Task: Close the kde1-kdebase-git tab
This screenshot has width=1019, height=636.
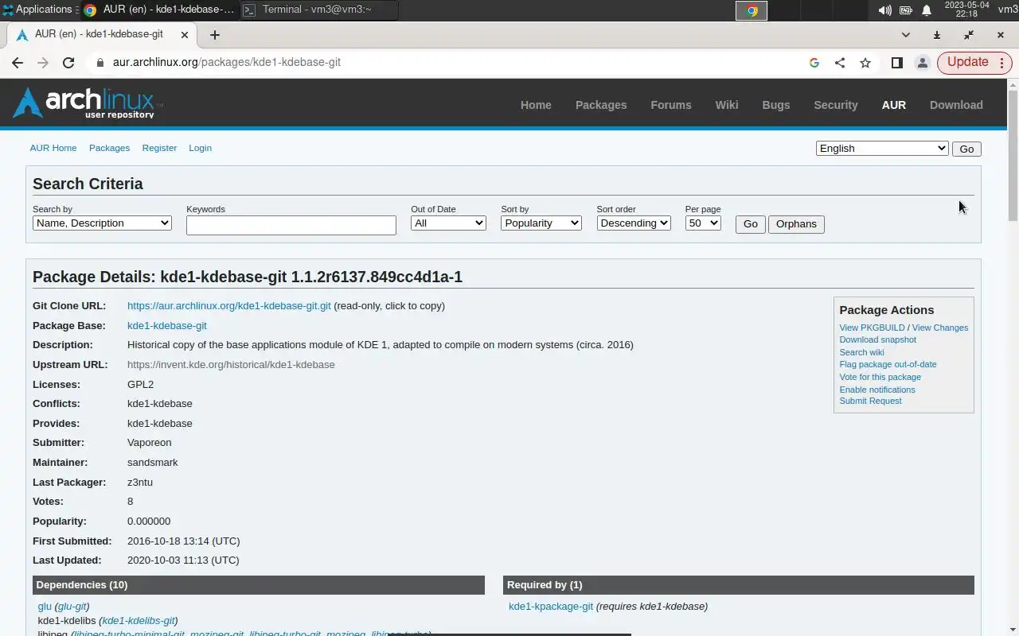Action: tap(185, 35)
